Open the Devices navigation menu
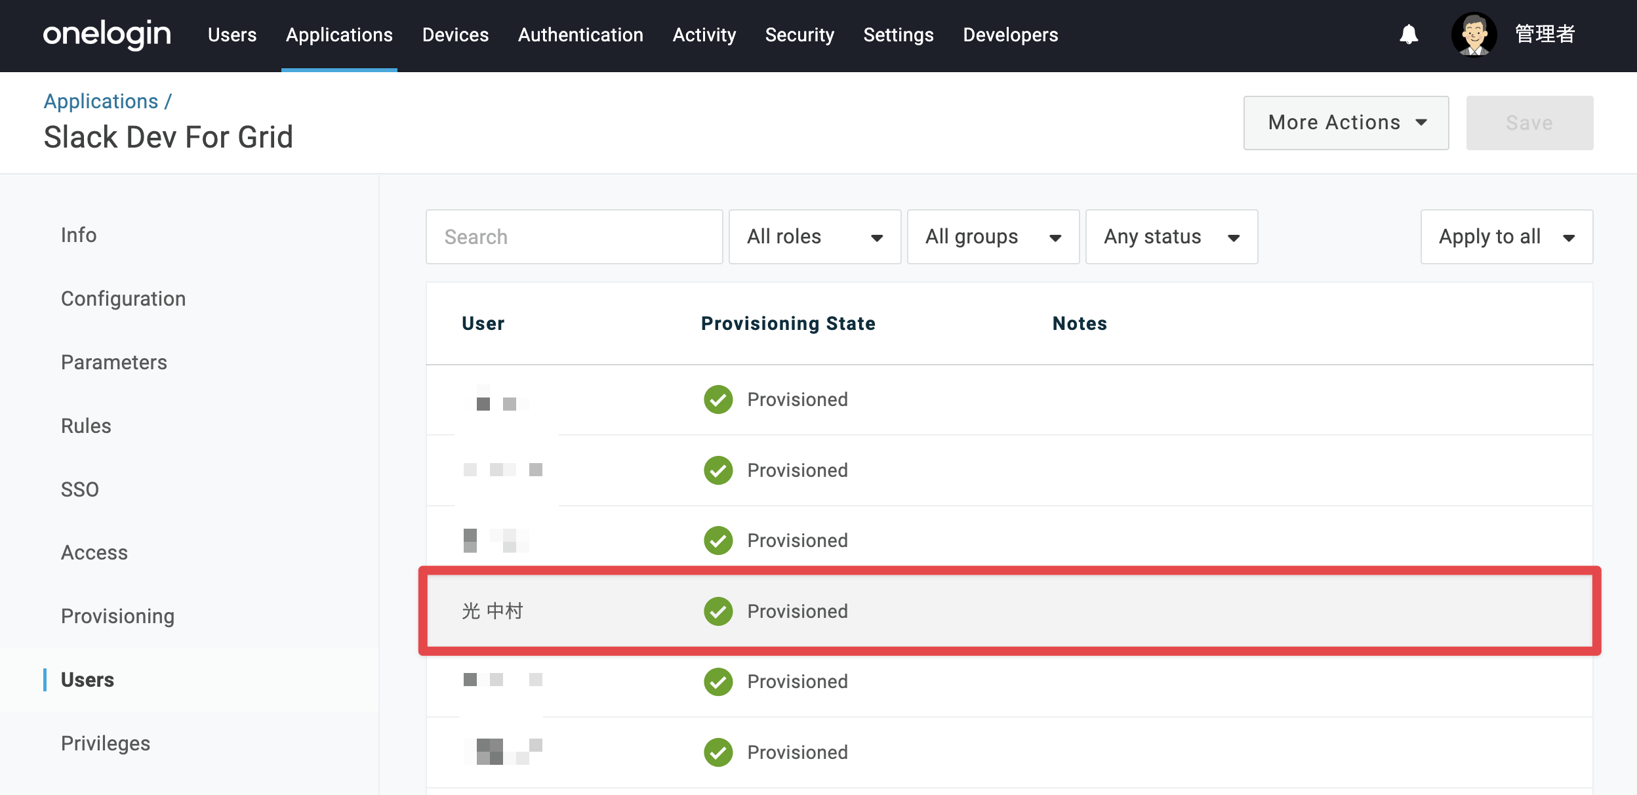This screenshot has height=795, width=1637. (x=455, y=35)
